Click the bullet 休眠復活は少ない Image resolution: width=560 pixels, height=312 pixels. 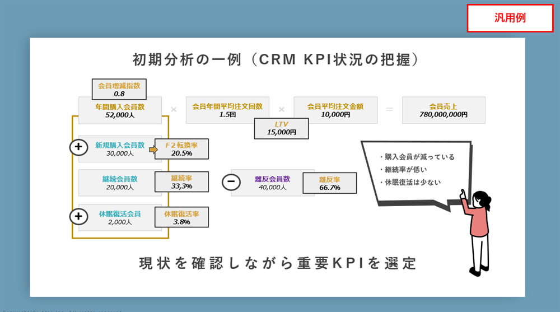coord(410,182)
